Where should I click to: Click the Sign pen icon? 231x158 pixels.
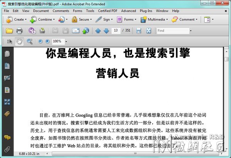point(99,20)
